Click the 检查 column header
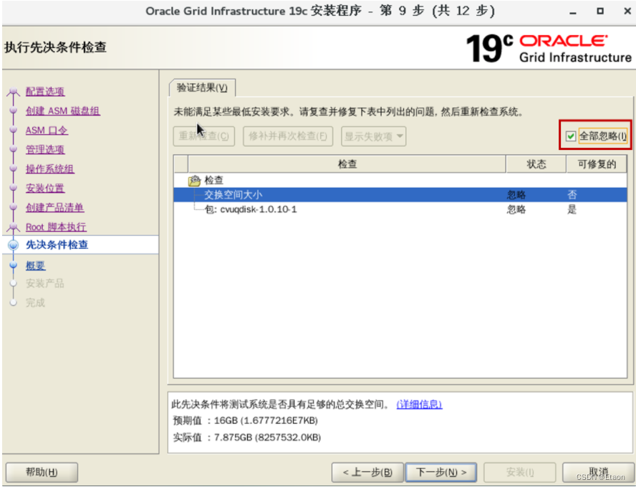This screenshot has height=487, width=636. tap(347, 164)
